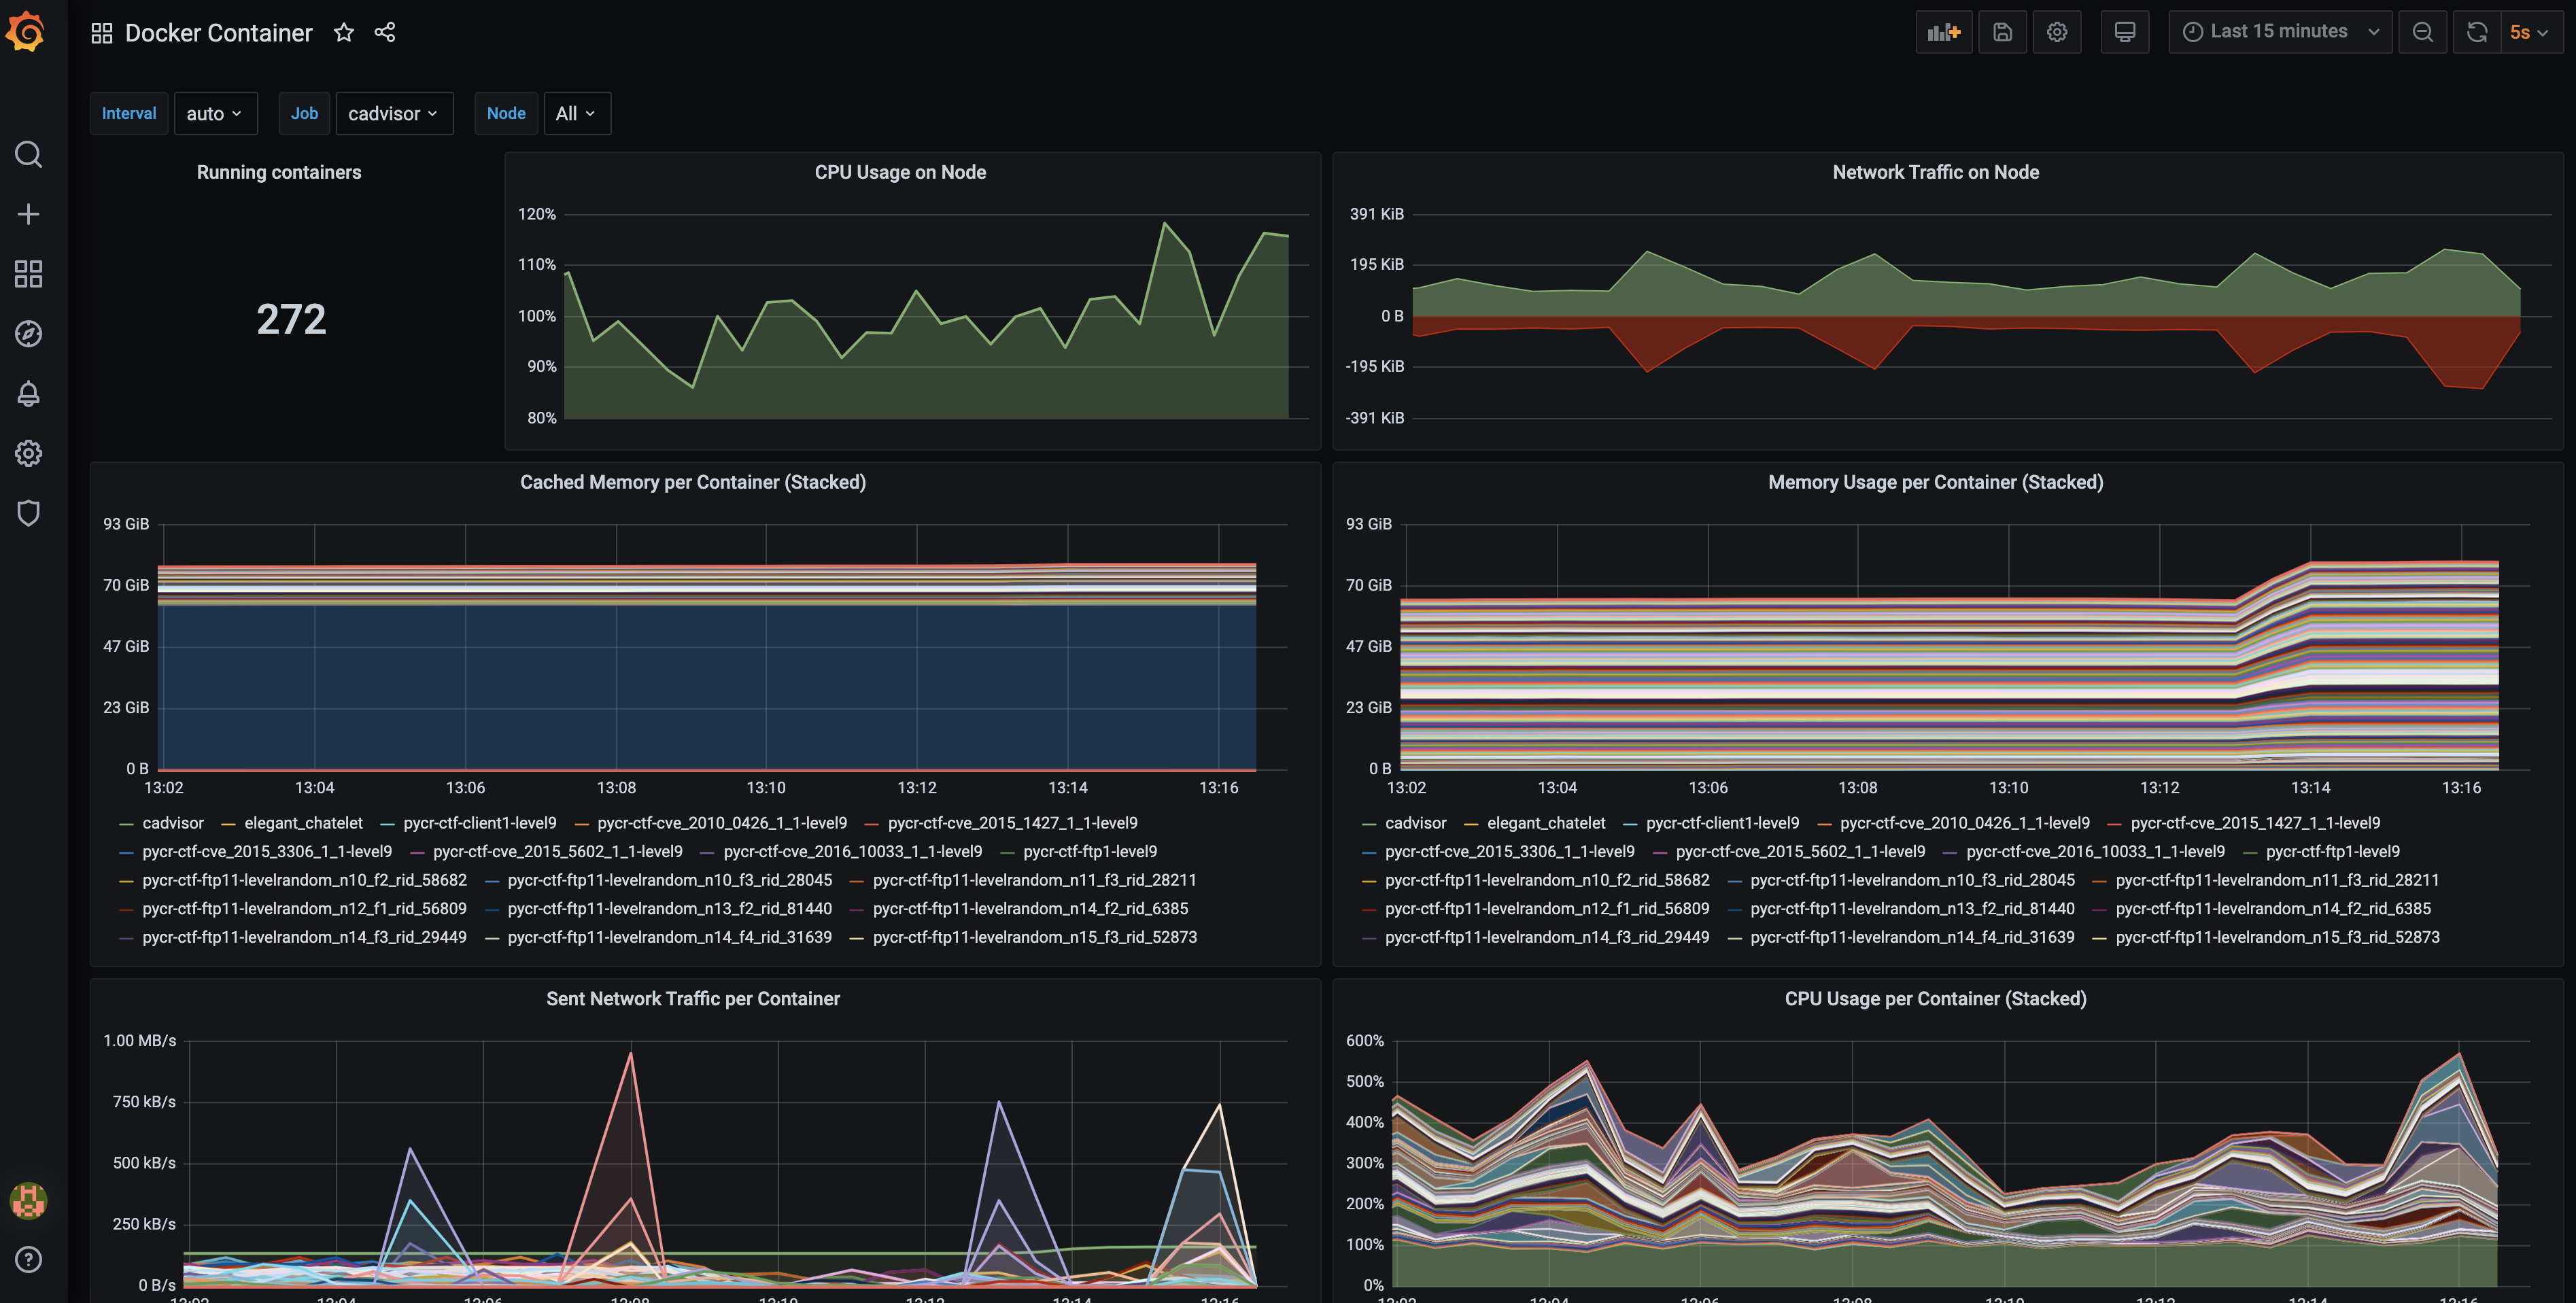The width and height of the screenshot is (2576, 1303).
Task: Open the Alerting bell icon
Action: (x=28, y=394)
